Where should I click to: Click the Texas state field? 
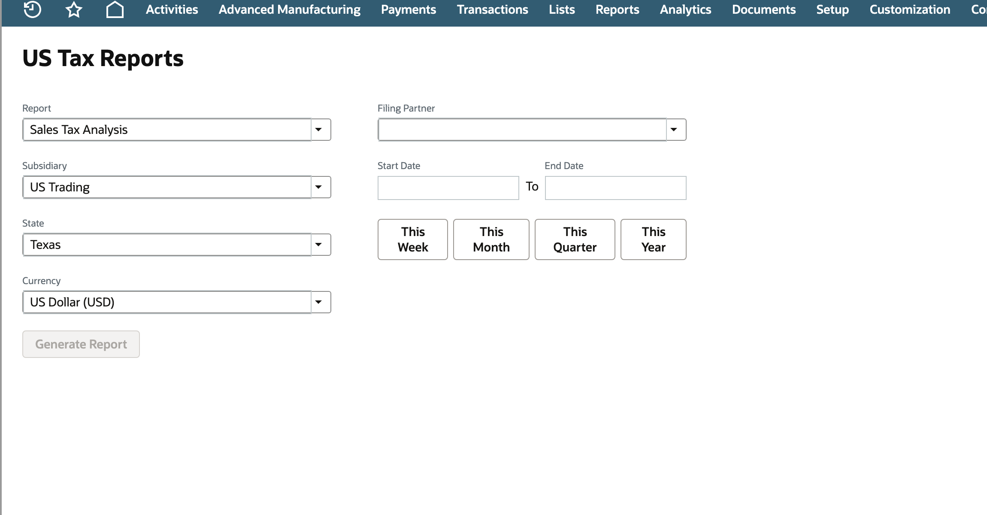pyautogui.click(x=167, y=245)
